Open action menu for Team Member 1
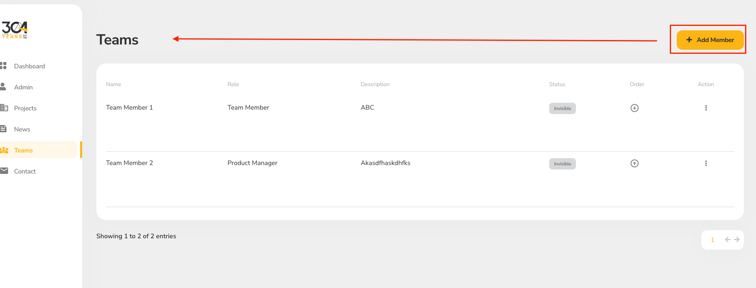756x288 pixels. point(706,108)
